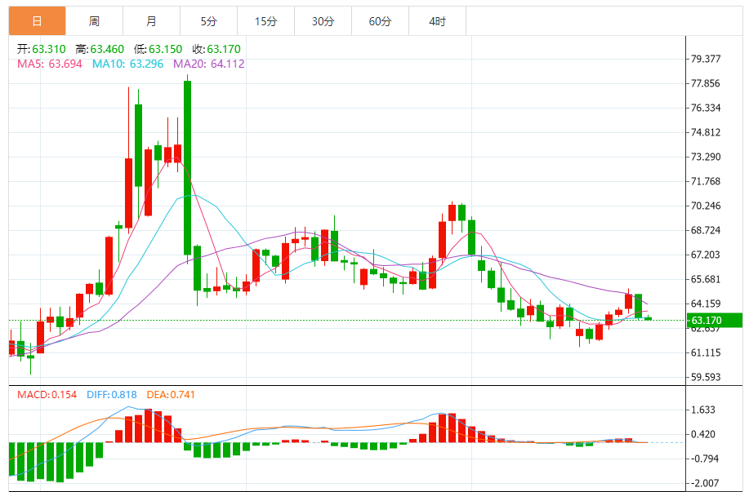The height and width of the screenshot is (492, 749).
Task: Click the tallest green candlestick near 77.856
Action: pyautogui.click(x=187, y=168)
